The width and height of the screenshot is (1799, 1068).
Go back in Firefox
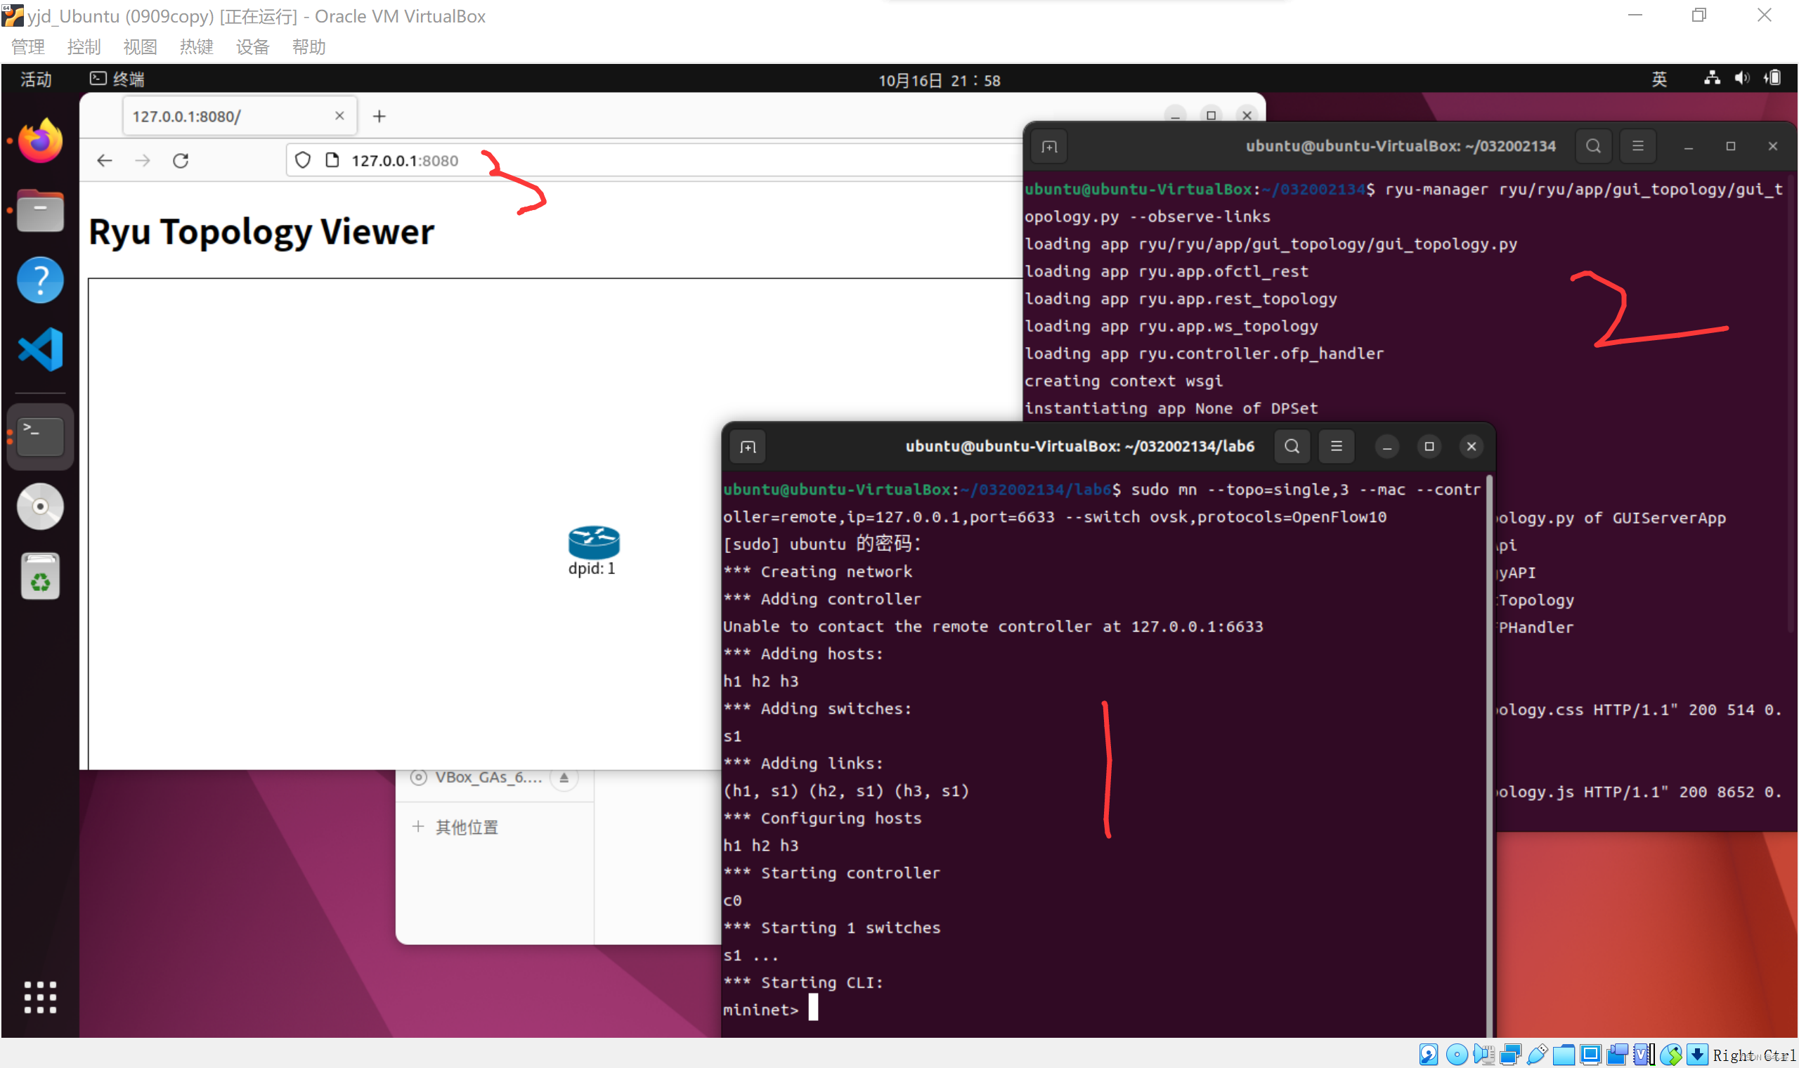105,160
